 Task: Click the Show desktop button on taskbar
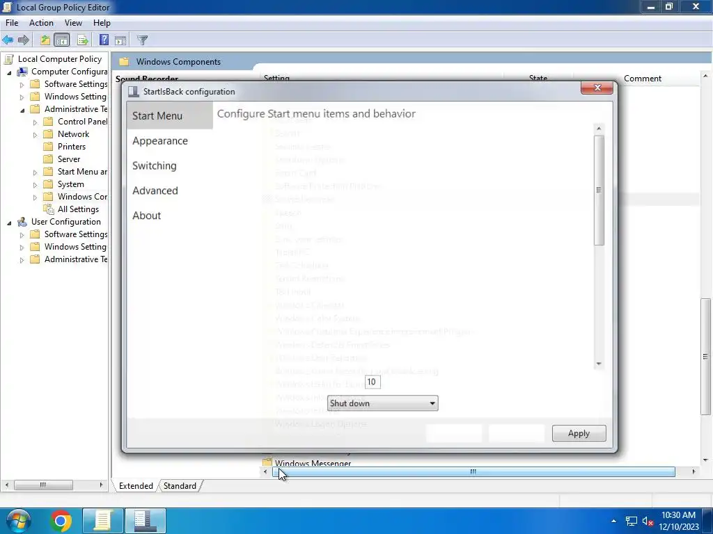coord(707,521)
